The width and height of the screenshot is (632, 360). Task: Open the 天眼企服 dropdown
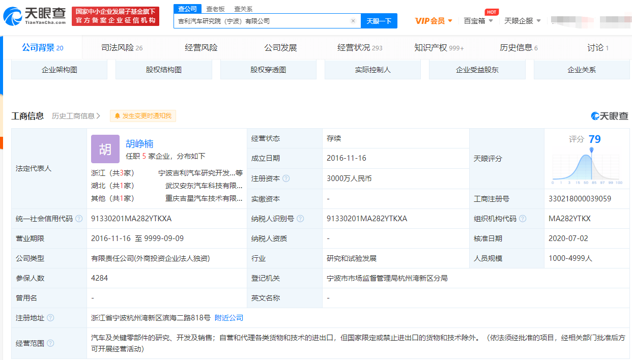click(x=522, y=21)
